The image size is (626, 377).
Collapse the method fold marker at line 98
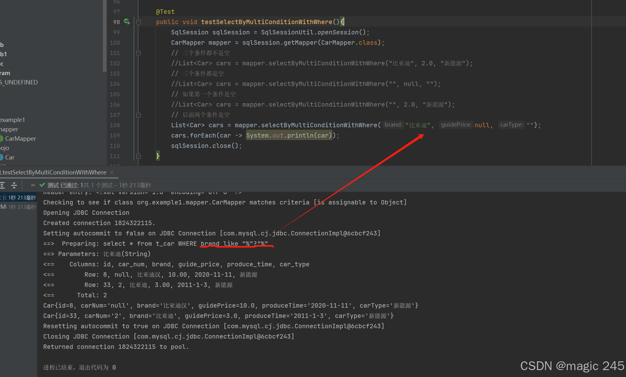[x=139, y=22]
